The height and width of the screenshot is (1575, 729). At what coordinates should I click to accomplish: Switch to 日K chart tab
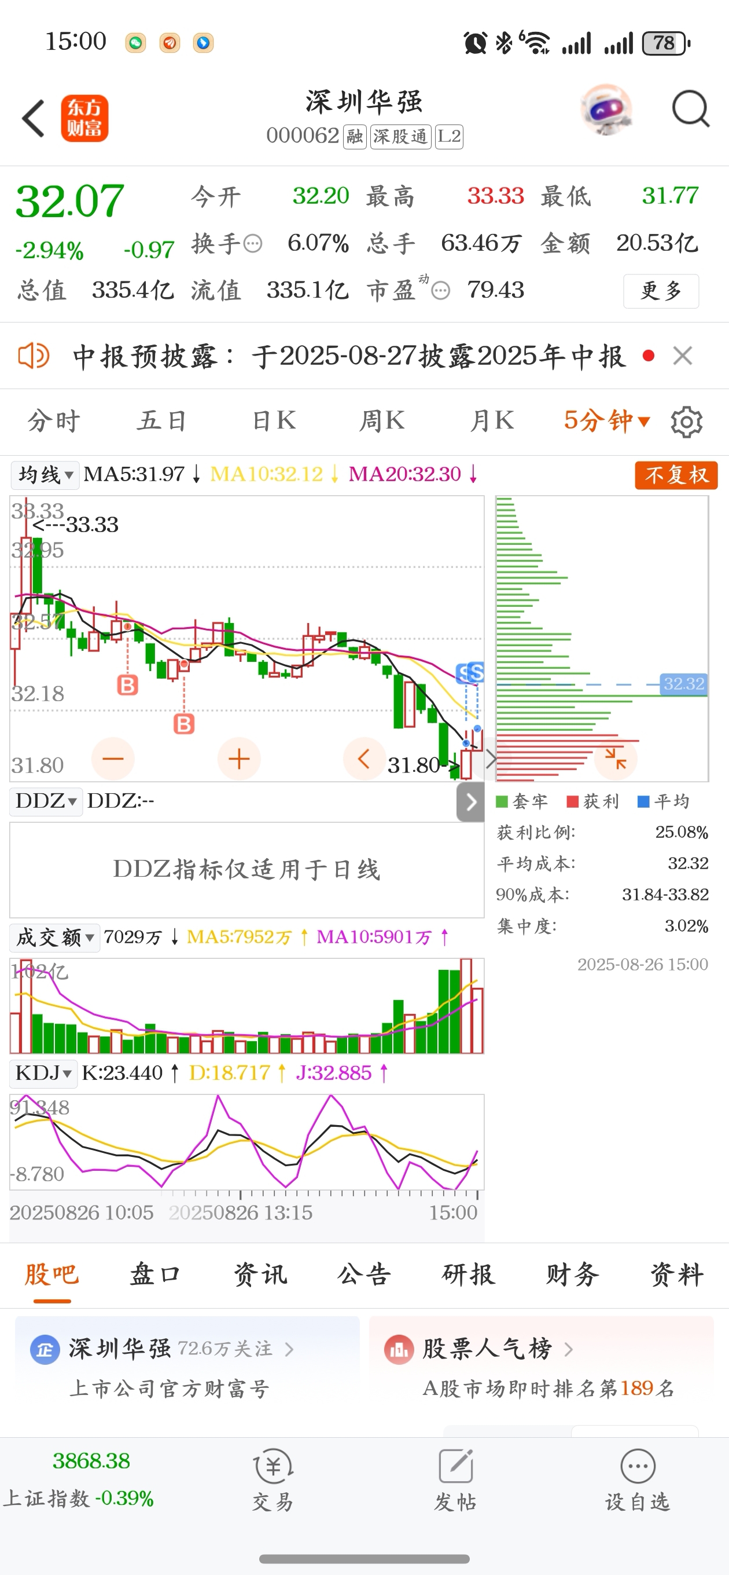pos(274,420)
